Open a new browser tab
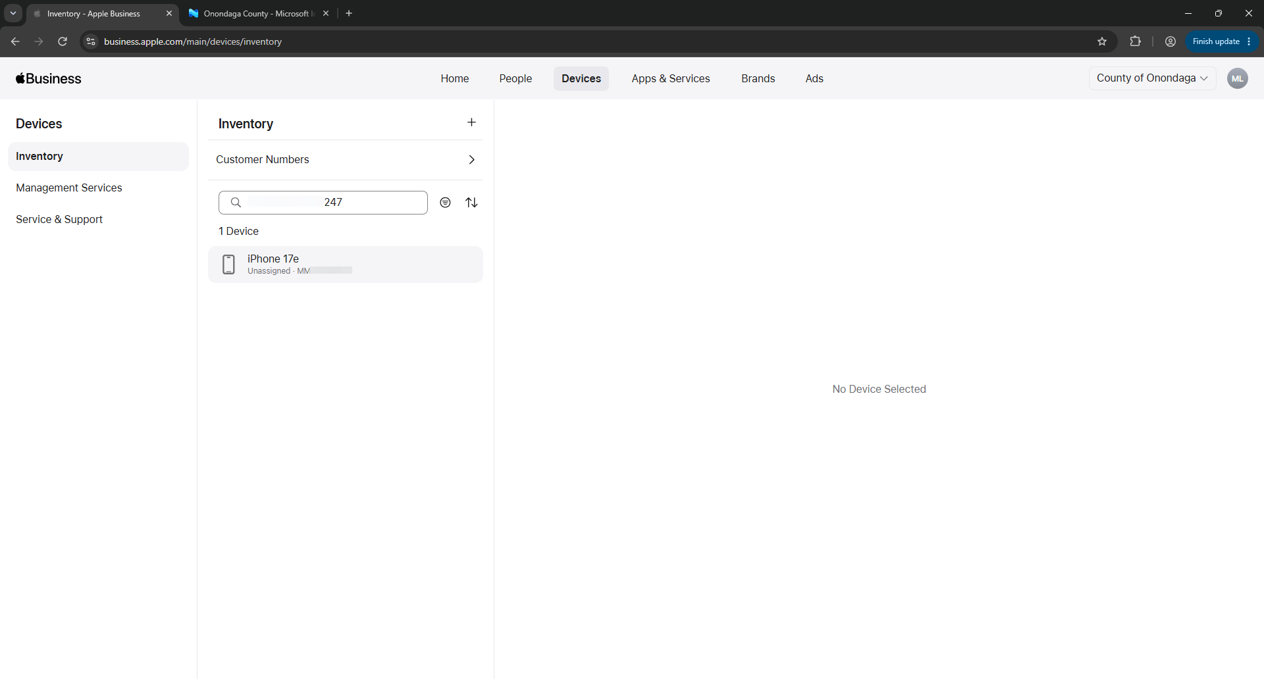This screenshot has height=679, width=1264. coord(349,13)
